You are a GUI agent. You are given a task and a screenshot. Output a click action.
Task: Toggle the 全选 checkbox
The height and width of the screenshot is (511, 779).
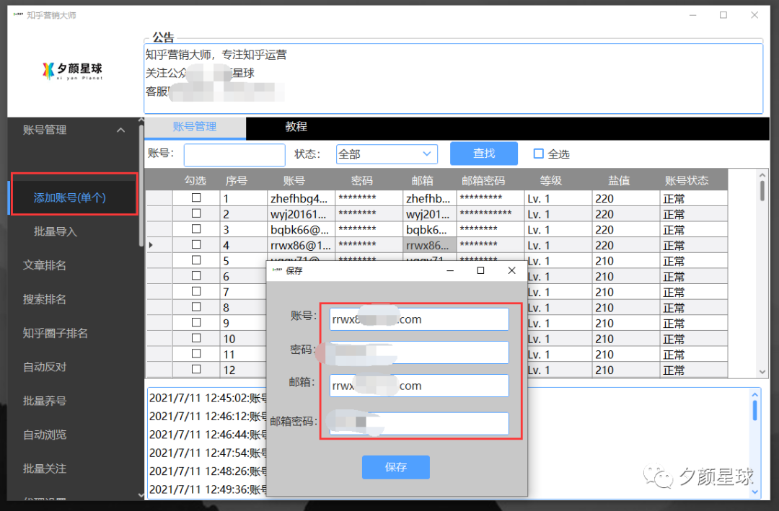coord(538,154)
